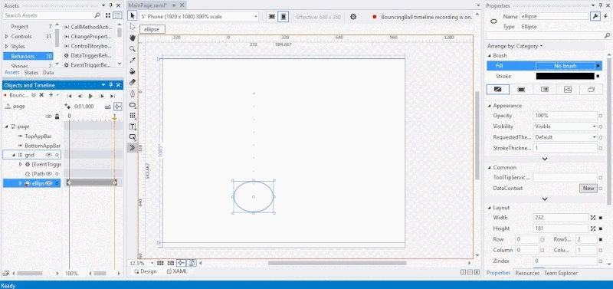Select the TextBlock tool

[x=133, y=126]
